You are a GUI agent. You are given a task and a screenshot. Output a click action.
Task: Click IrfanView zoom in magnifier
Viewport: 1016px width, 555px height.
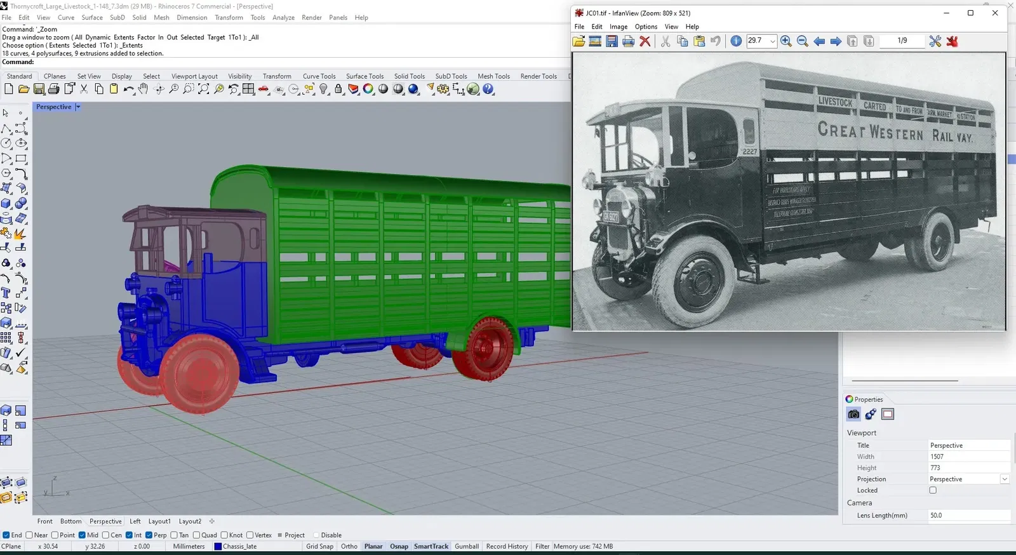785,41
